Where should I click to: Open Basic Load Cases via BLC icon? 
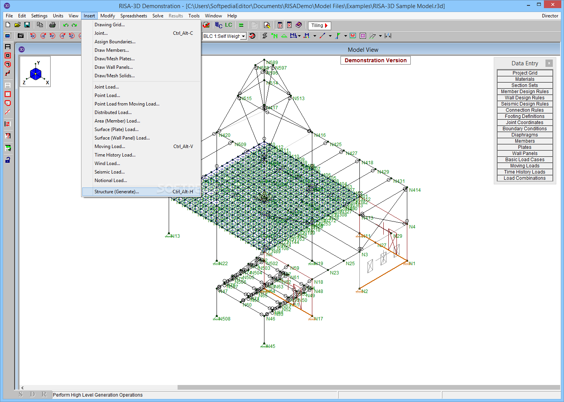(219, 25)
